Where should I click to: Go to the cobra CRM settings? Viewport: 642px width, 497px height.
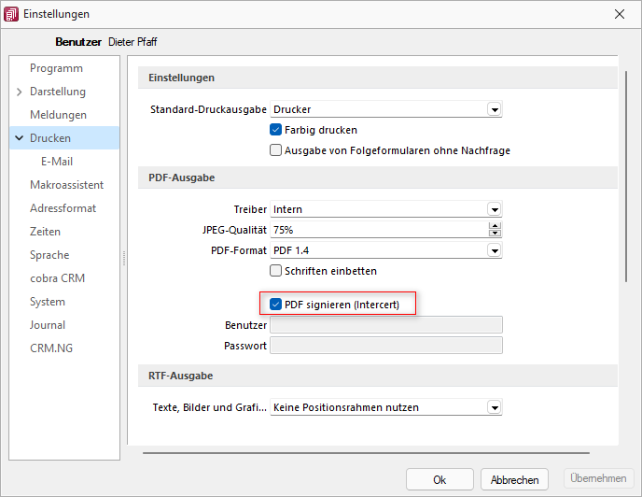[57, 278]
